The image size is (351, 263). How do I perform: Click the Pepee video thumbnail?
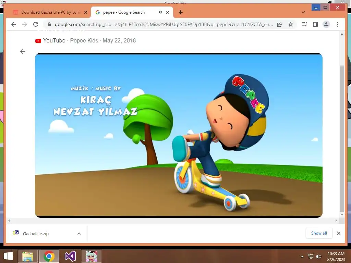click(x=179, y=135)
